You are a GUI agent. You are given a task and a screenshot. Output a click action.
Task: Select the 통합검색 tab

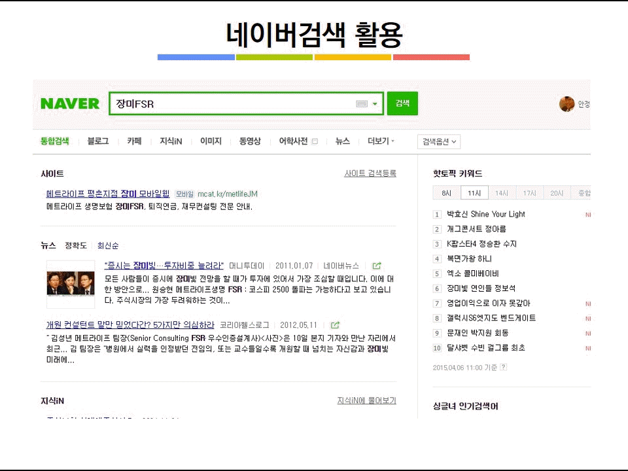pos(55,141)
